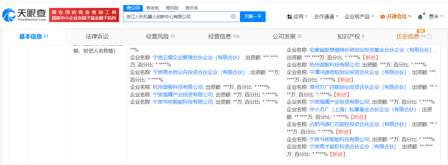Open the 费米 user menu
The image size is (448, 165).
(436, 16)
